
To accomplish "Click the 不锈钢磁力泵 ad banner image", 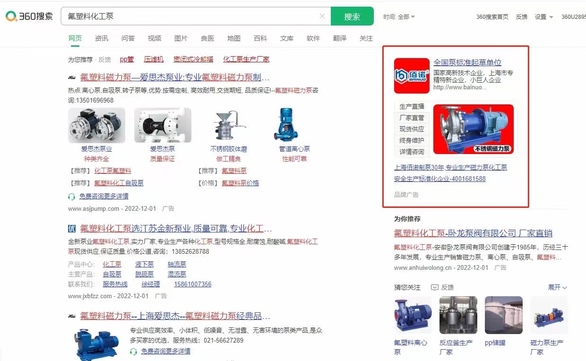I will click(474, 129).
